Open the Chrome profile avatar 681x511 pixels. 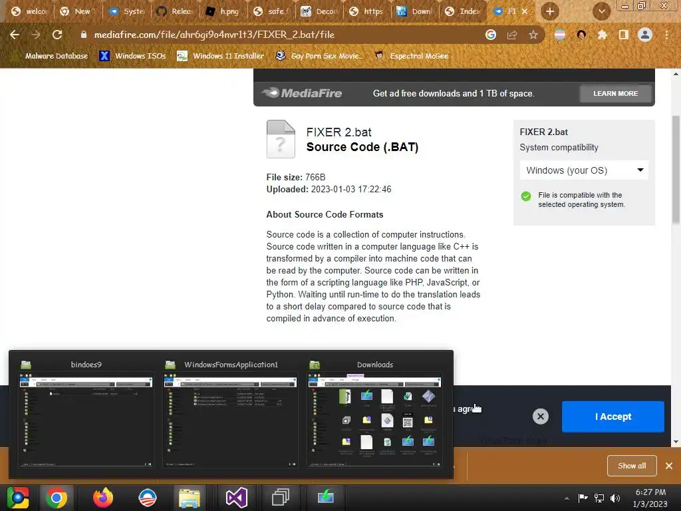pyautogui.click(x=645, y=35)
